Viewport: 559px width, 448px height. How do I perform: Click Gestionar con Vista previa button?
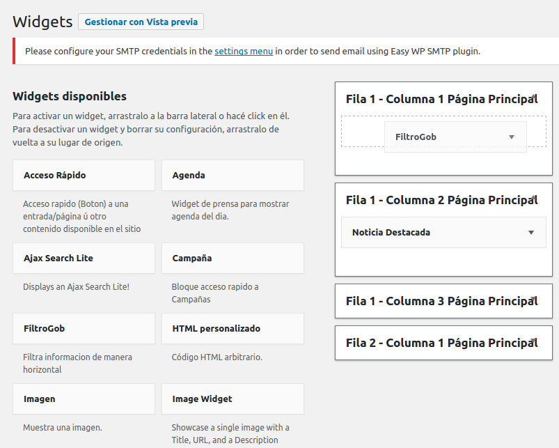141,22
